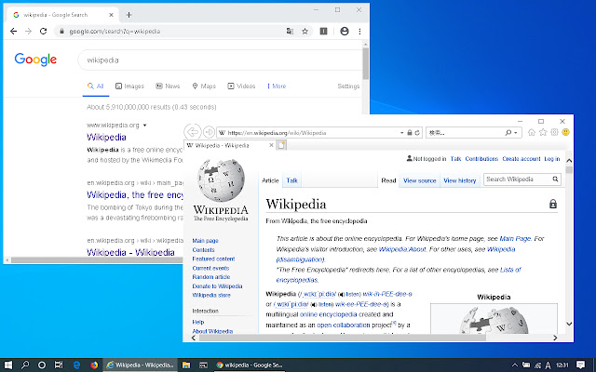596x372 pixels.
Task: Go back in Internet Explorer
Action: [193, 132]
